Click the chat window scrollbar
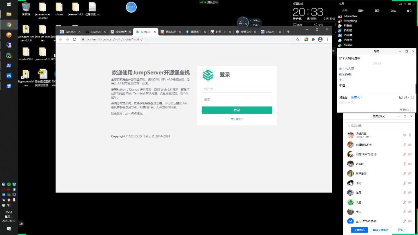Image resolution: width=418 pixels, height=235 pixels. tap(416, 89)
